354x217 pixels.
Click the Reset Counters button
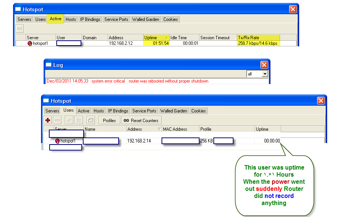click(141, 120)
